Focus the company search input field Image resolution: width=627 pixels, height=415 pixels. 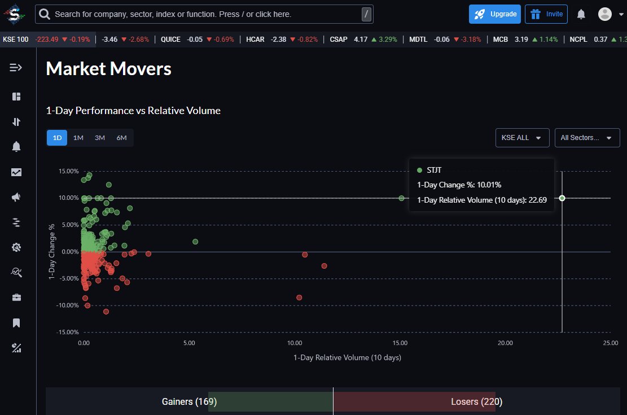click(x=204, y=15)
